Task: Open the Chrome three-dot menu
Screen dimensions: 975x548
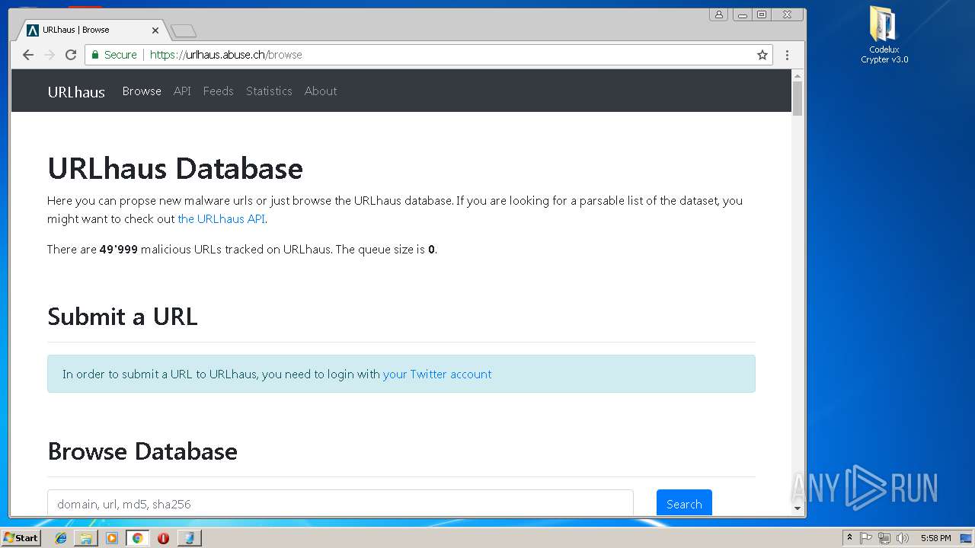Action: [x=787, y=55]
